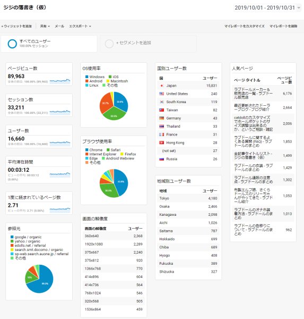
Task: Click the 国別ユーザー数 widget title
Action: click(x=172, y=69)
